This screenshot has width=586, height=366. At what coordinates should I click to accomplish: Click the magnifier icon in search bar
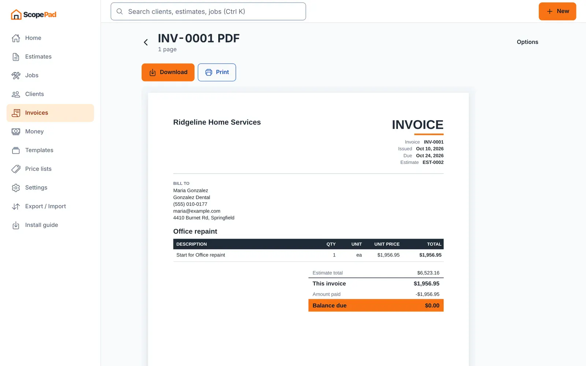point(119,11)
